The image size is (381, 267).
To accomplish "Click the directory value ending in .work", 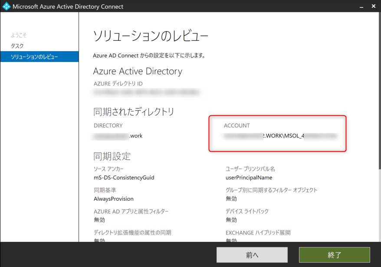I will pyautogui.click(x=118, y=136).
